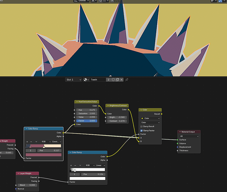Click the Bright -0.580 field
The width and height of the screenshot is (227, 192).
point(117,118)
